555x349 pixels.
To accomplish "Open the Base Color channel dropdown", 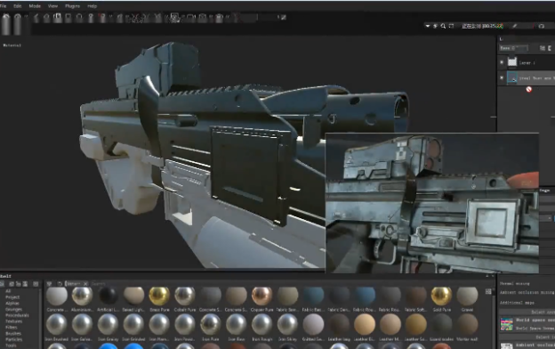I will [x=513, y=48].
